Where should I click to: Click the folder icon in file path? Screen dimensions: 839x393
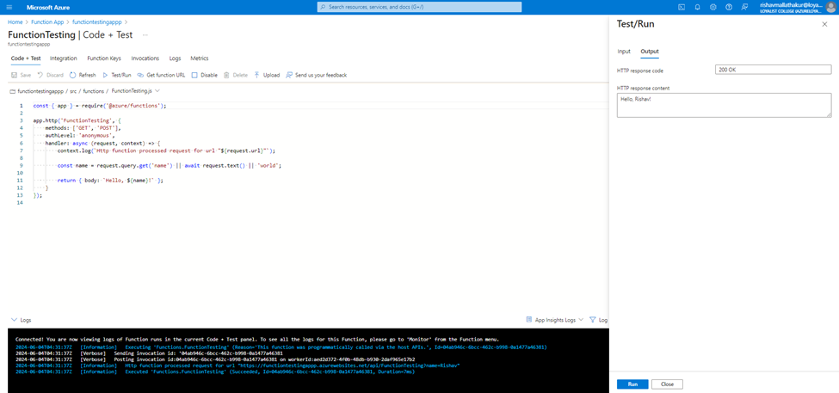coord(13,91)
